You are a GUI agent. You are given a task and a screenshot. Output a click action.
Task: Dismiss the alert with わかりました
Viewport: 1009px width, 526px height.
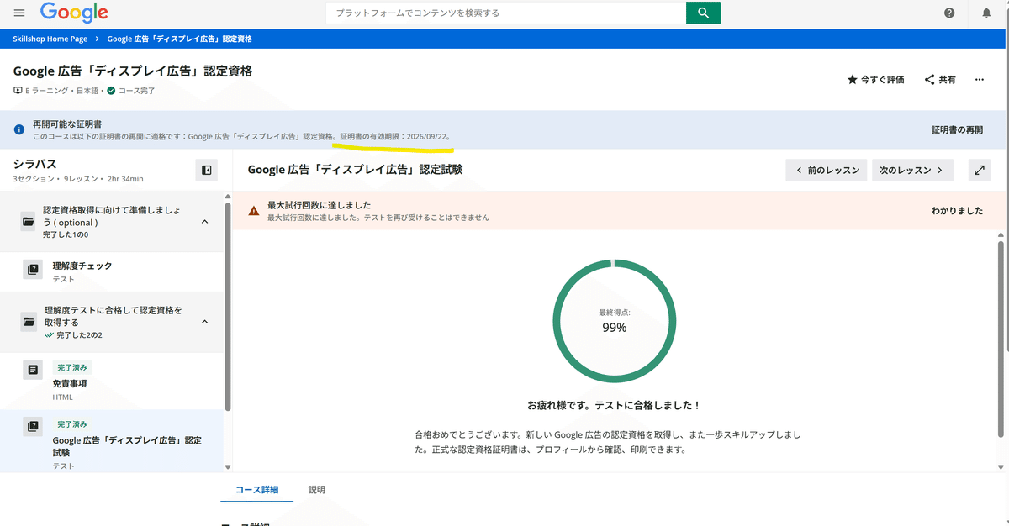(x=959, y=210)
